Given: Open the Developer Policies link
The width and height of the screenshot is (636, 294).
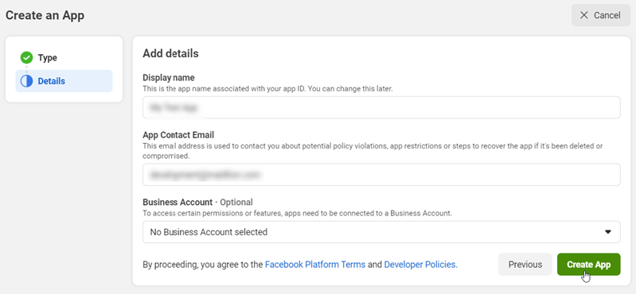Looking at the screenshot, I should 420,265.
